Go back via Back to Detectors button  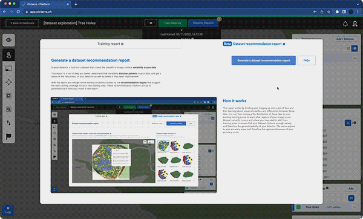(x=22, y=23)
